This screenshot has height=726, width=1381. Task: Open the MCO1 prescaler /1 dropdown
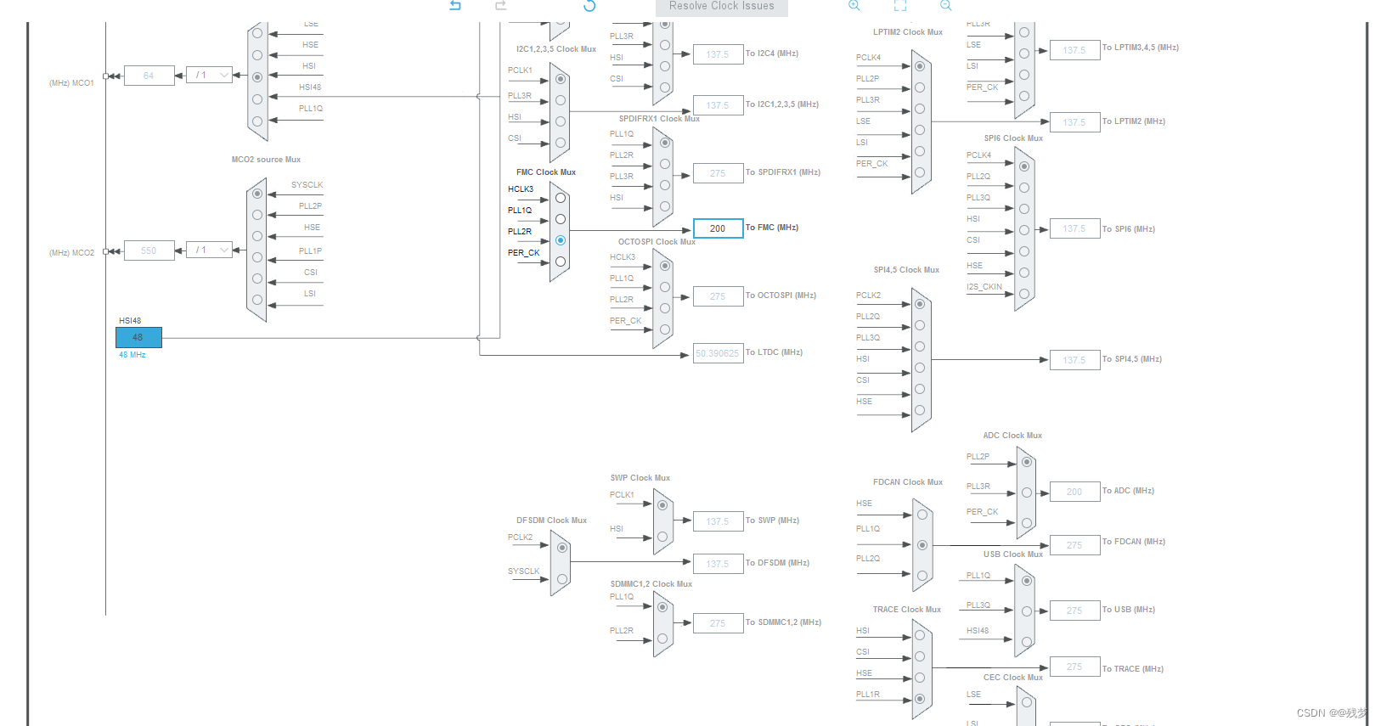pyautogui.click(x=209, y=76)
